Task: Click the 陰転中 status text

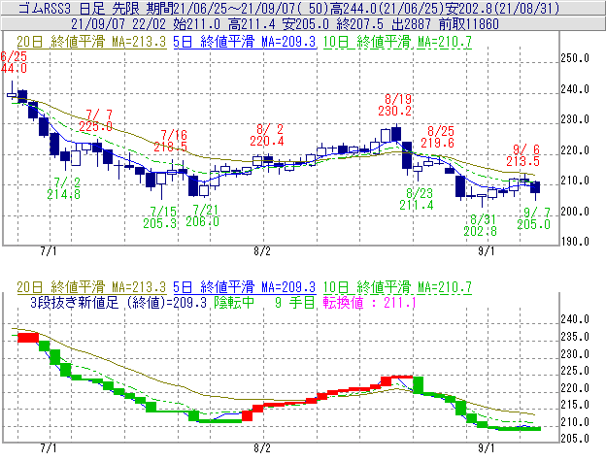Action: pos(234,302)
